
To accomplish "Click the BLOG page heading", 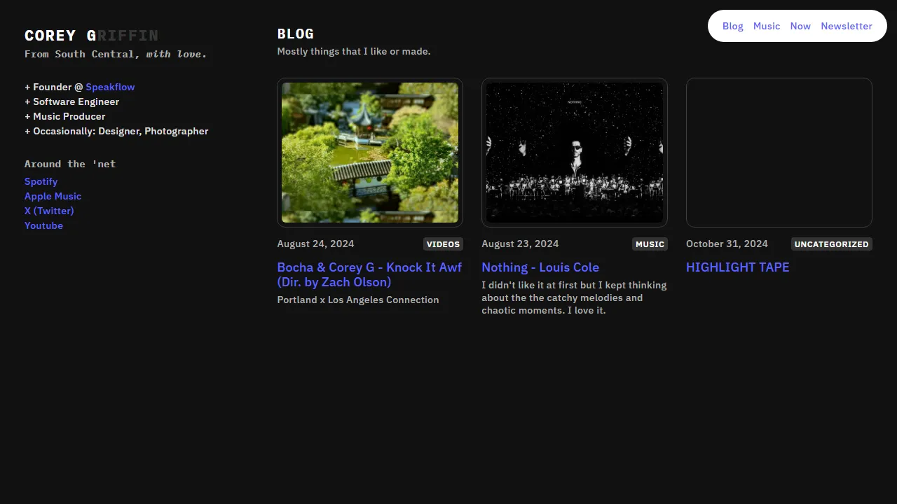I will 295,34.
